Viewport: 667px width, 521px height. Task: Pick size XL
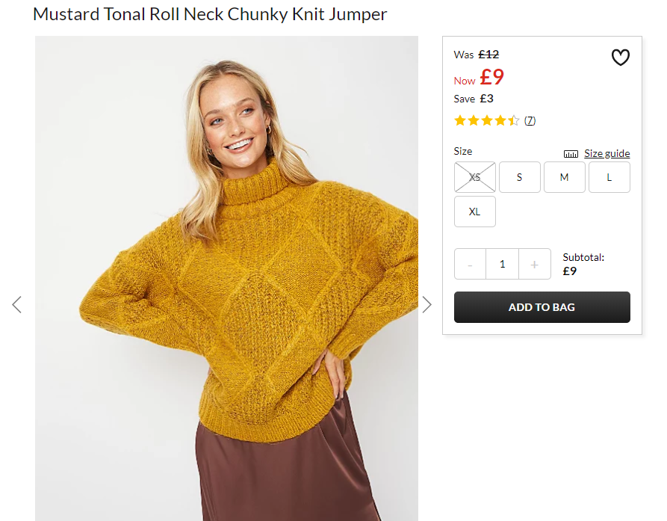[475, 212]
